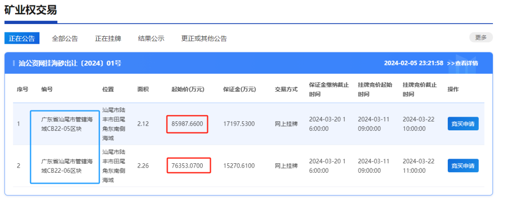Switch to the 正在公告 tab
This screenshot has width=508, height=200.
[22, 39]
